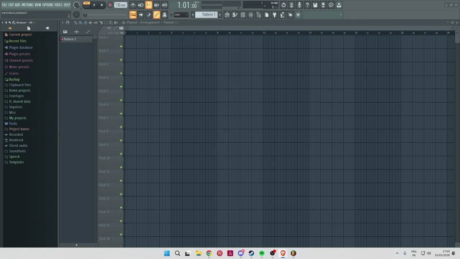The height and width of the screenshot is (259, 460).
Task: Open the VIEW menu
Action: tap(38, 5)
